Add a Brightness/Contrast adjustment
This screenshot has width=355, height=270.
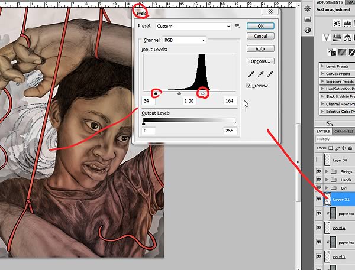337,23
